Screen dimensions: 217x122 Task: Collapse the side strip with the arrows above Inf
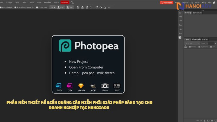pos(180,10)
